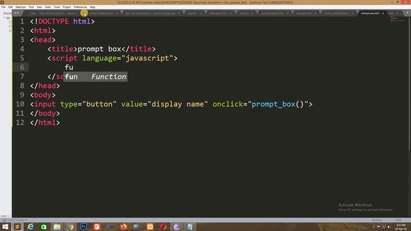Click the DOCTYPE text on line 1

53,21
